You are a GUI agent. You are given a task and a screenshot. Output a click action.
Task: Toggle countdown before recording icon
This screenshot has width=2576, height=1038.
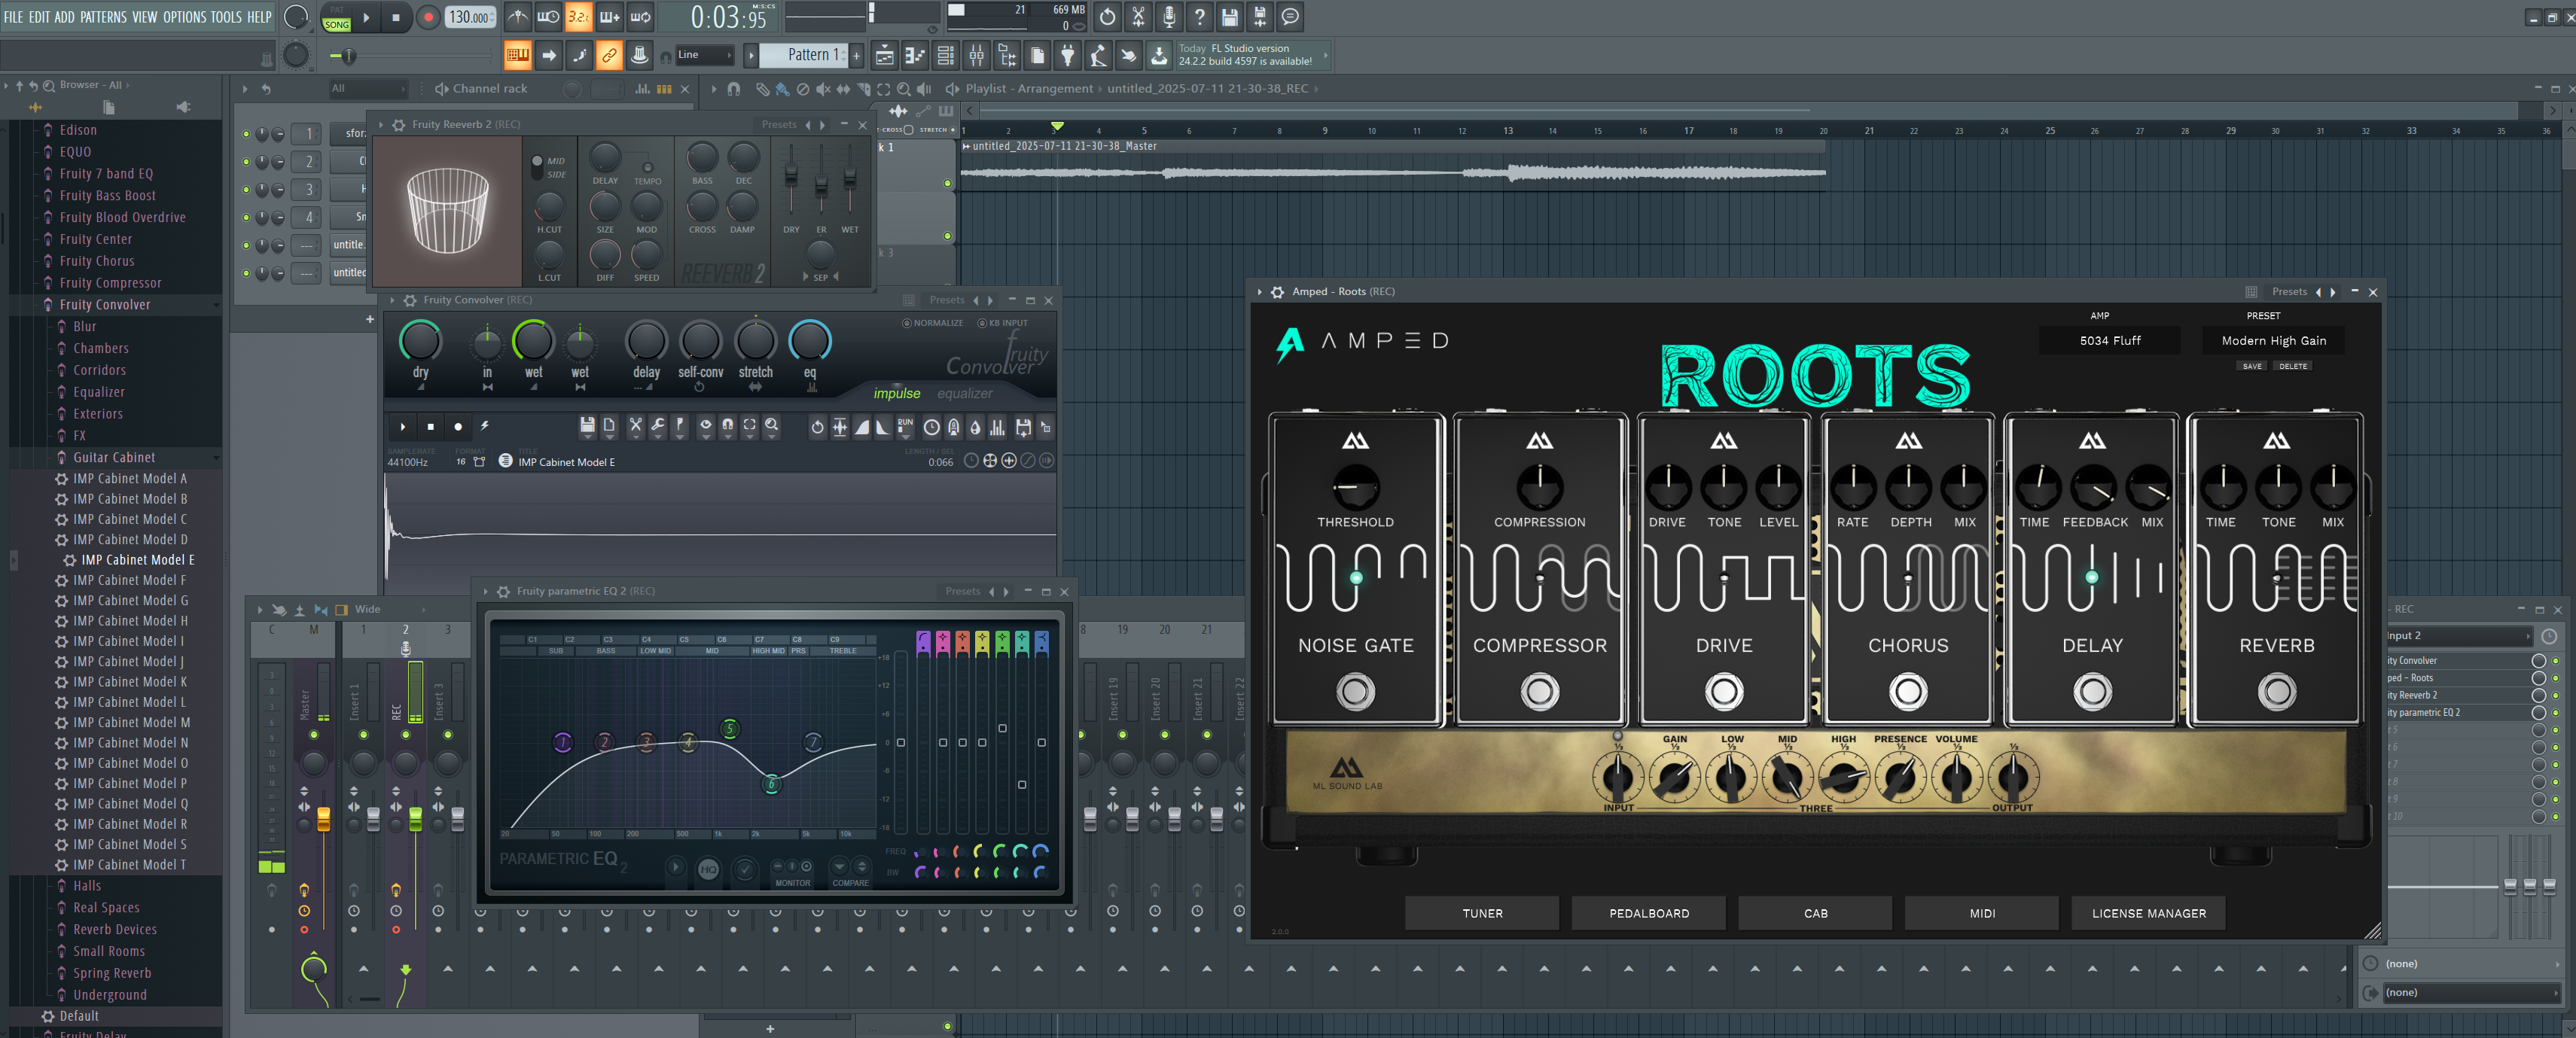pyautogui.click(x=578, y=17)
